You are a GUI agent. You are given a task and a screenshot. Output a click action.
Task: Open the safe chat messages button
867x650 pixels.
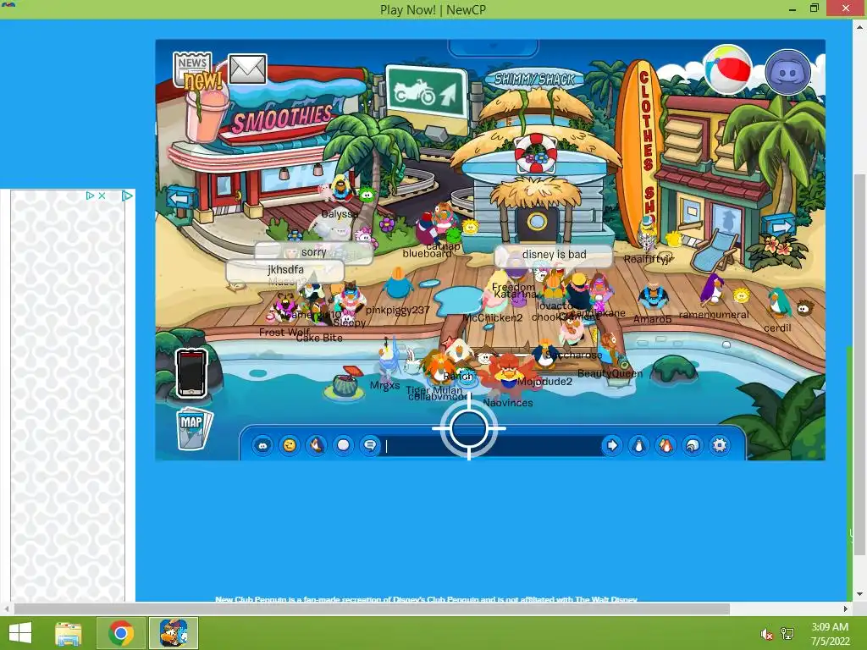pyautogui.click(x=370, y=445)
